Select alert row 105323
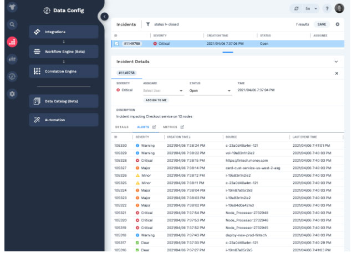Viewport: 357px width, 258px height. [228, 198]
